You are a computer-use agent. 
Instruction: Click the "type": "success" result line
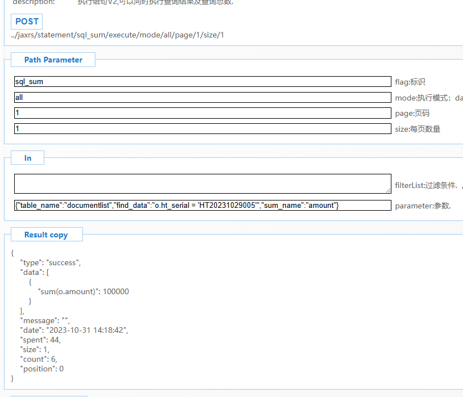(x=51, y=262)
